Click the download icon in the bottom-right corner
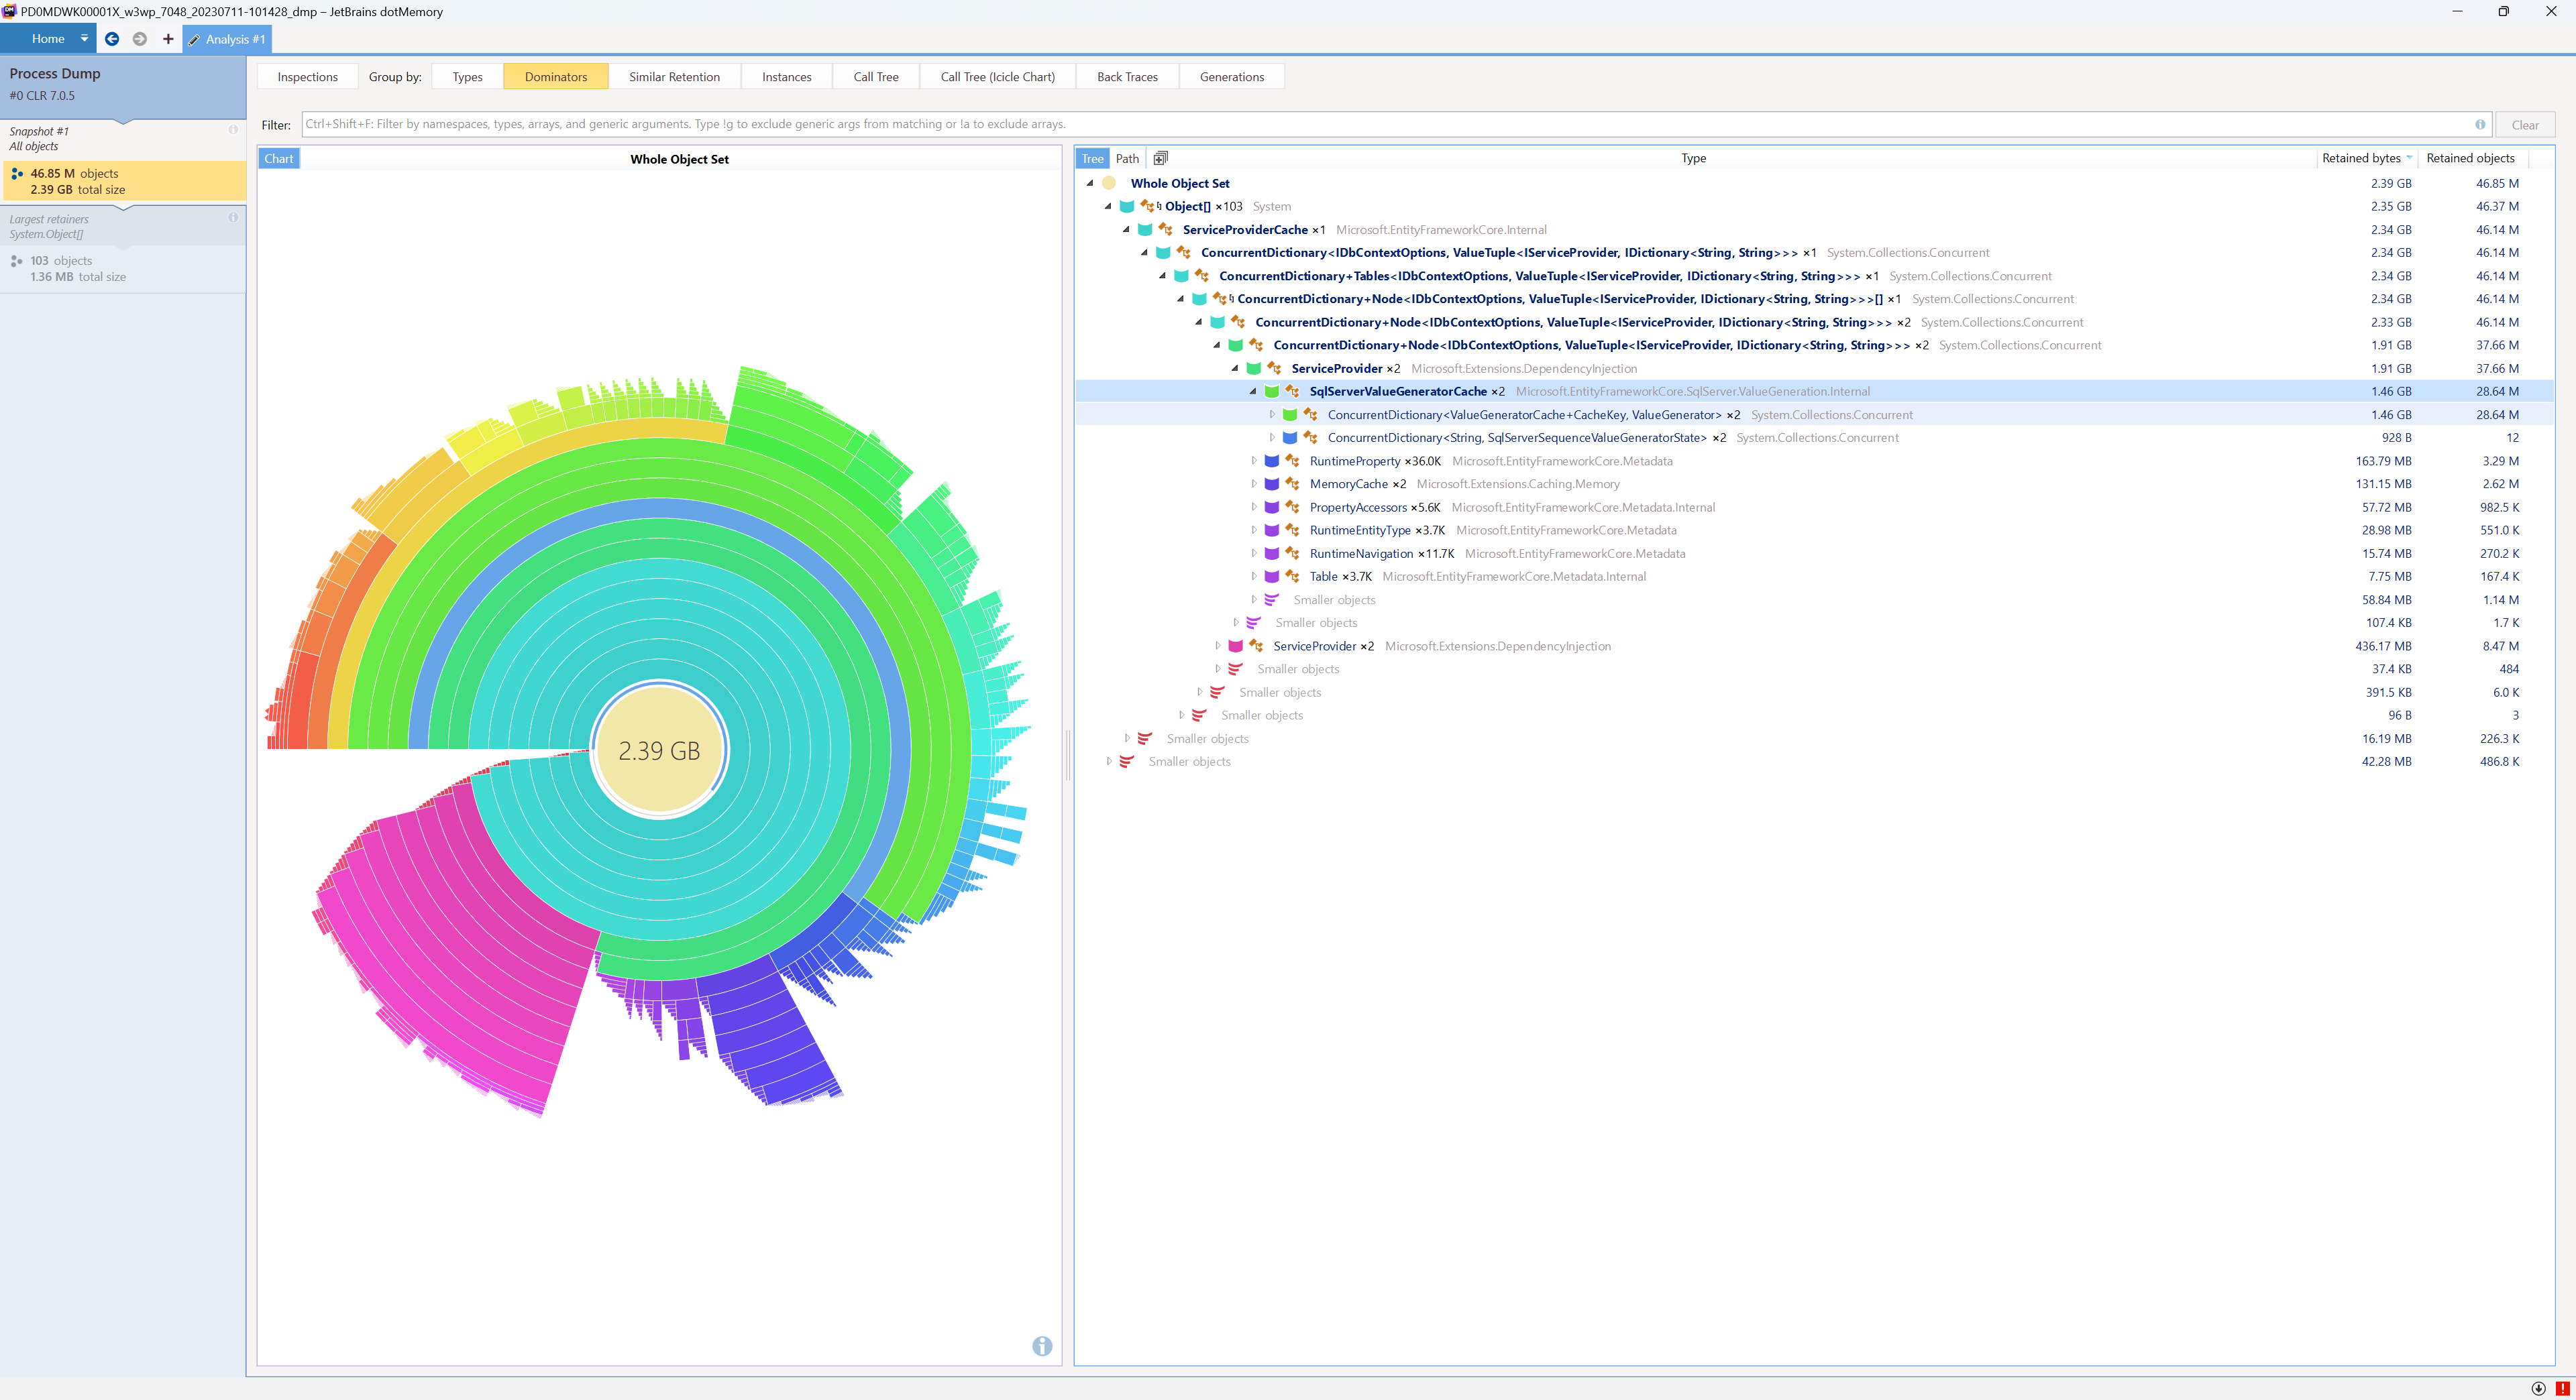The height and width of the screenshot is (1400, 2576). click(x=2539, y=1388)
